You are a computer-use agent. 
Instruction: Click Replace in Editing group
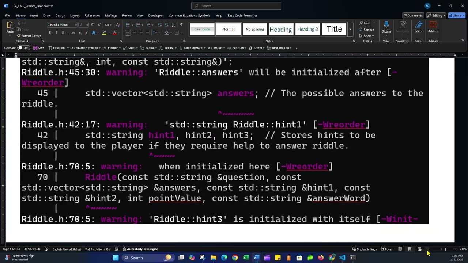pyautogui.click(x=366, y=29)
